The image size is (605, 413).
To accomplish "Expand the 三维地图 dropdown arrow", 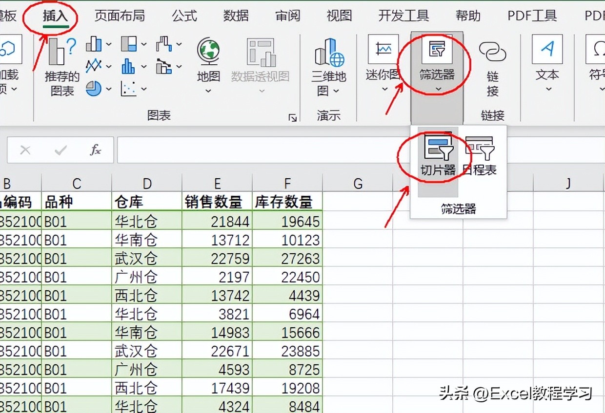I will 336,91.
